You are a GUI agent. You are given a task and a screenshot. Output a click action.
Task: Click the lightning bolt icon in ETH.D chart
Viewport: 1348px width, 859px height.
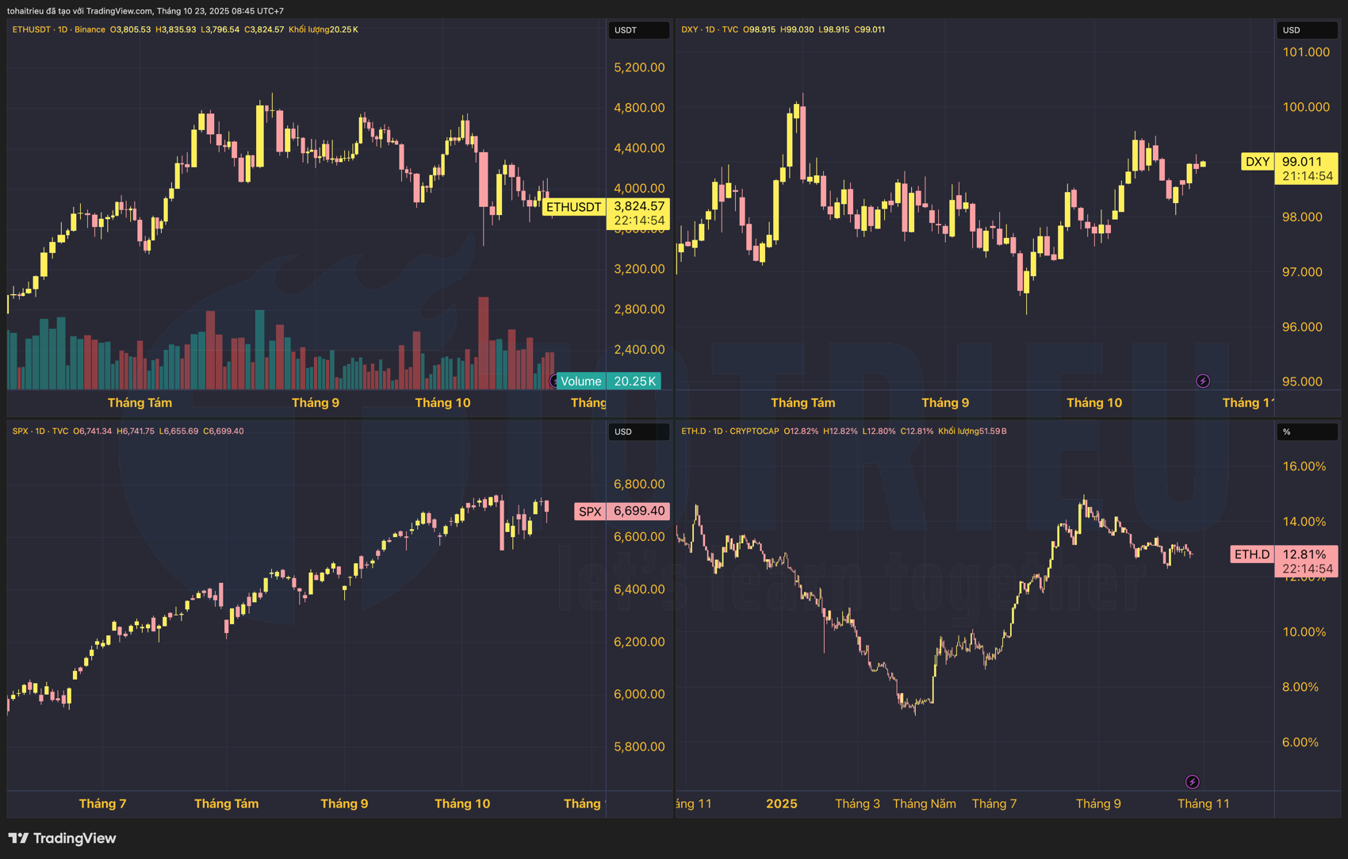tap(1192, 782)
